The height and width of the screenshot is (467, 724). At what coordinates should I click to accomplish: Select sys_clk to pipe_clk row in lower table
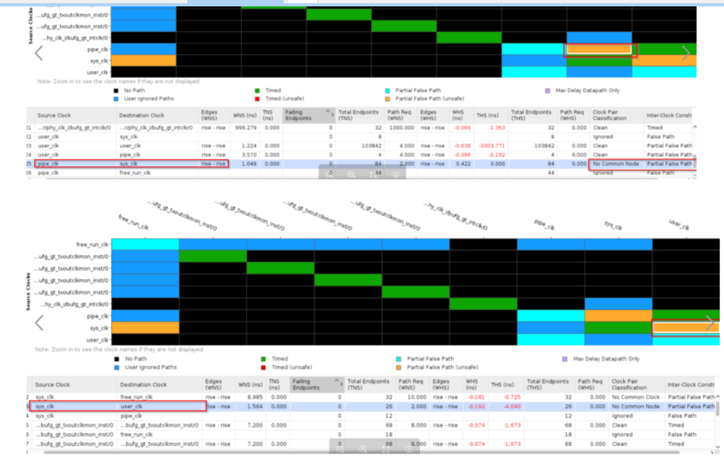tap(372, 416)
